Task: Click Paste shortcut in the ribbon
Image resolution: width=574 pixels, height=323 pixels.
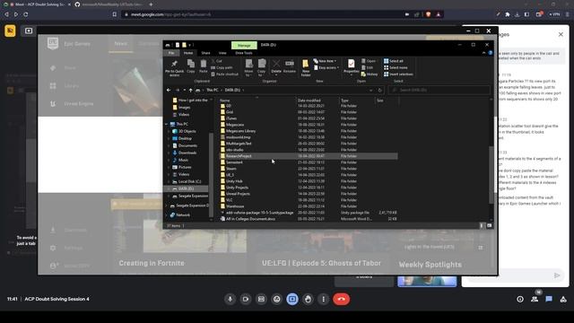Action: coord(224,74)
